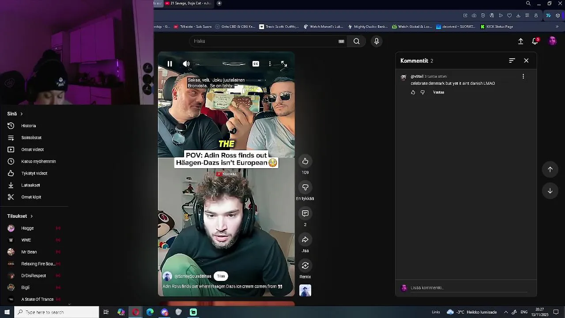Open the comments button showing 2
The width and height of the screenshot is (565, 318).
(x=305, y=213)
